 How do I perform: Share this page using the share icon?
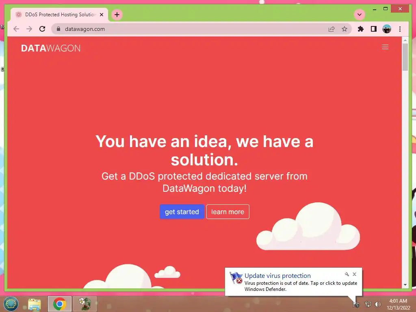(x=331, y=29)
